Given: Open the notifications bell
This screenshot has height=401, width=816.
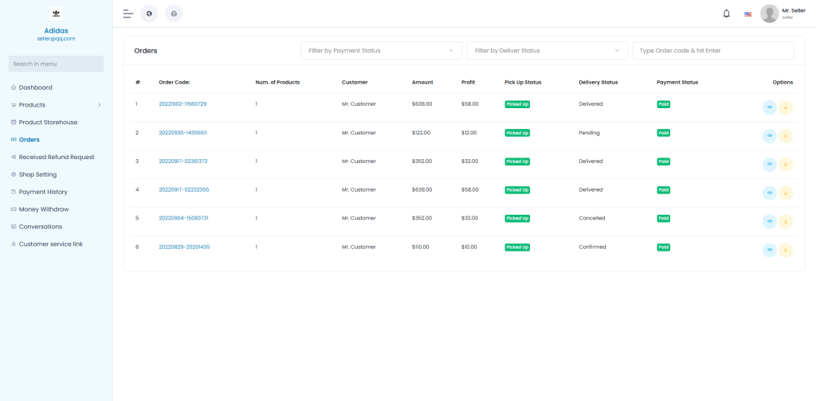Looking at the screenshot, I should tap(726, 14).
